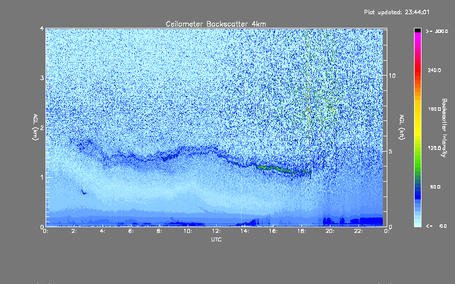Click the '10:' tick on the UTC axis
This screenshot has width=455, height=284.
click(x=188, y=231)
